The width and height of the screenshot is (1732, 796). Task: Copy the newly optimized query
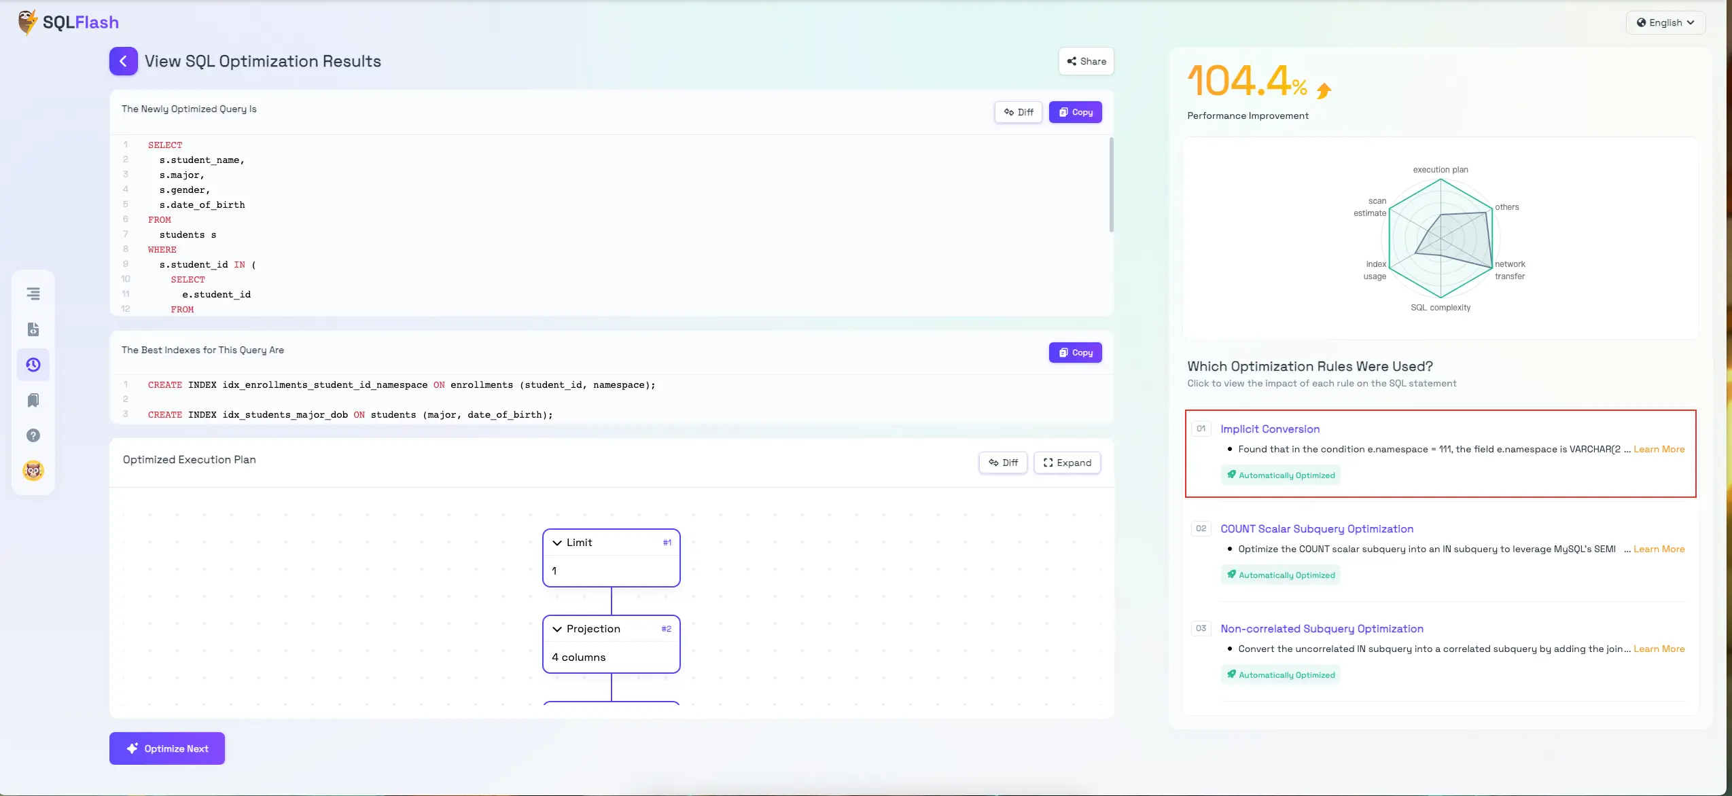tap(1075, 112)
